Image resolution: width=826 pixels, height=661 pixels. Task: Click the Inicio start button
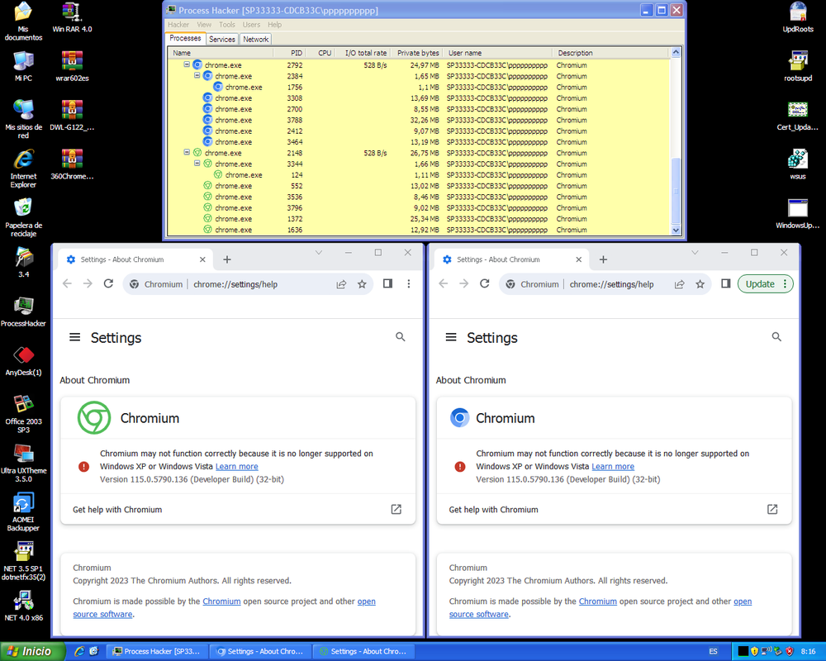(33, 651)
